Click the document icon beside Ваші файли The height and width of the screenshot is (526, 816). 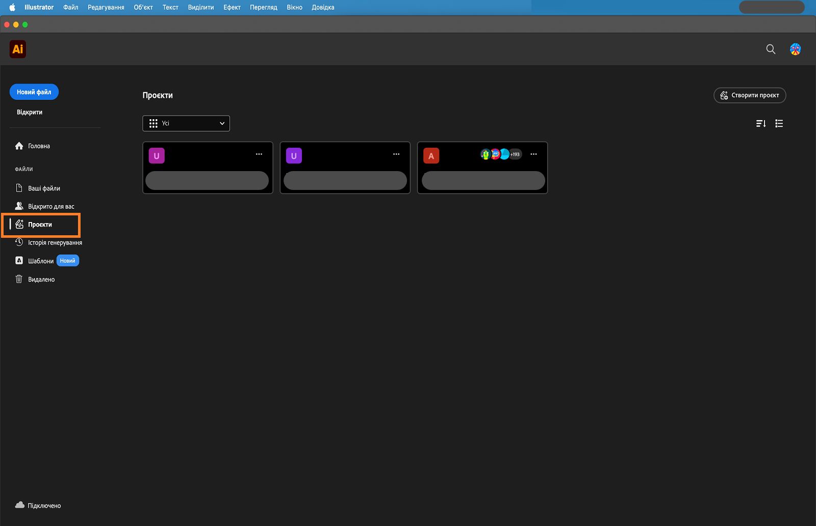(19, 188)
